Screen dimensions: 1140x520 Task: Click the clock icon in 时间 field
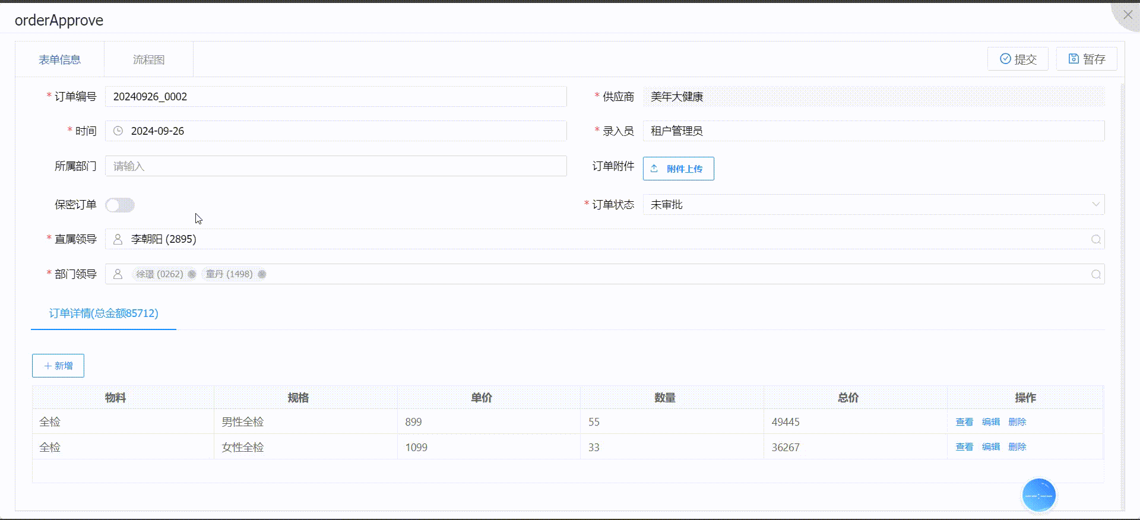click(118, 131)
